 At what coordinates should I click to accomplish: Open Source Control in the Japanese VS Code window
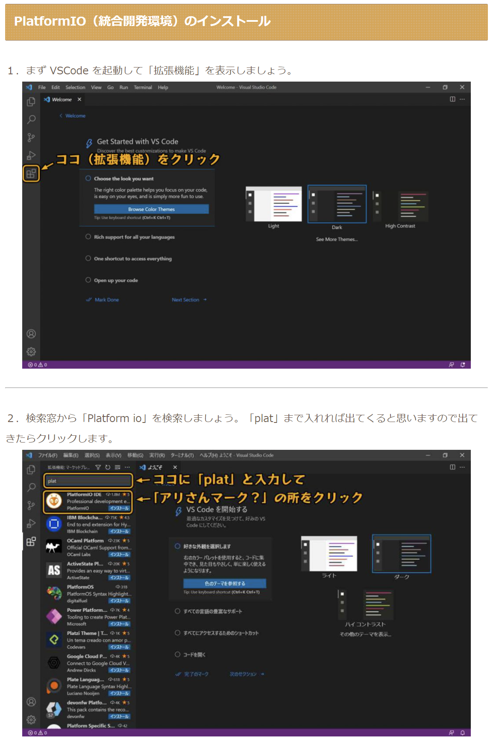click(31, 505)
